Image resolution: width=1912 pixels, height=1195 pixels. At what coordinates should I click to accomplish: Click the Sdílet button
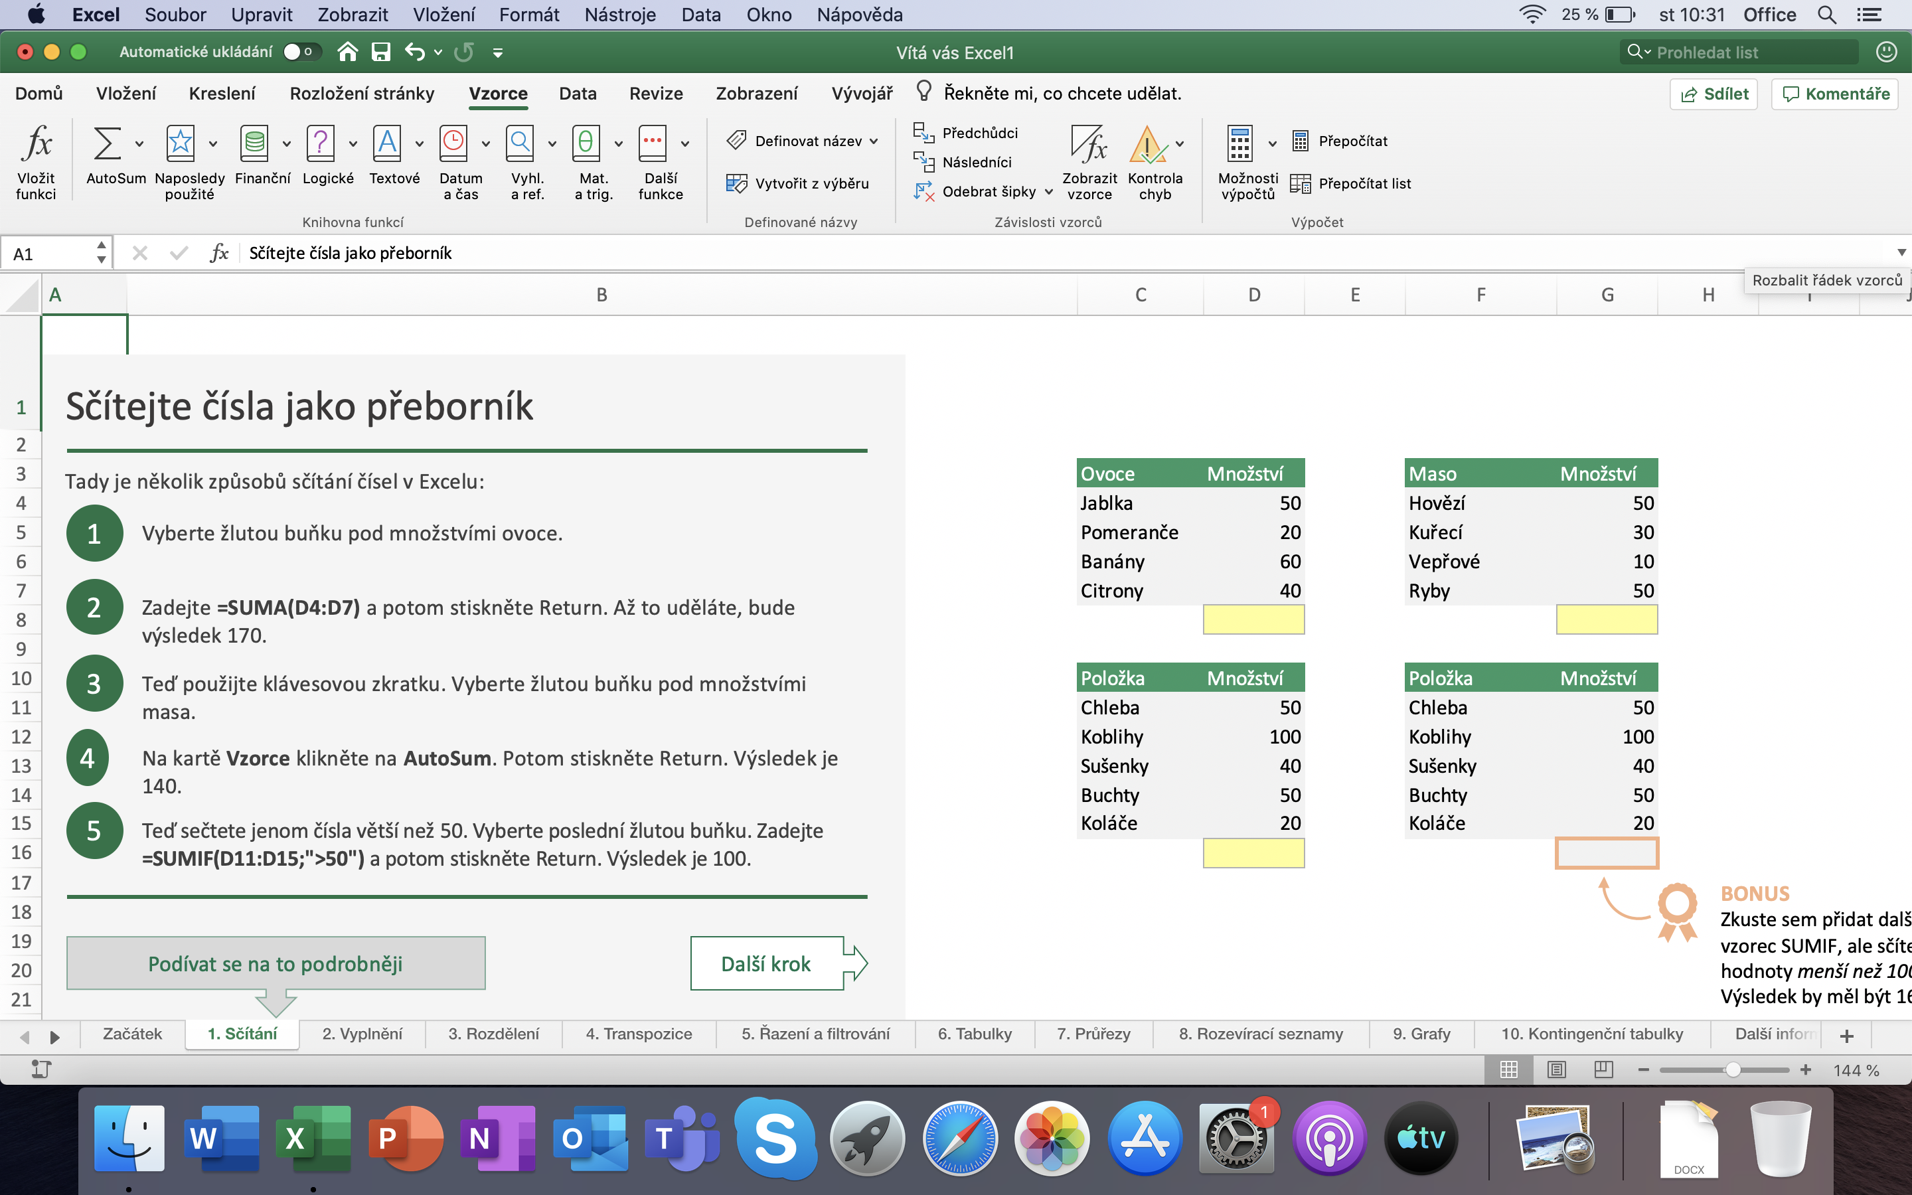pyautogui.click(x=1713, y=94)
